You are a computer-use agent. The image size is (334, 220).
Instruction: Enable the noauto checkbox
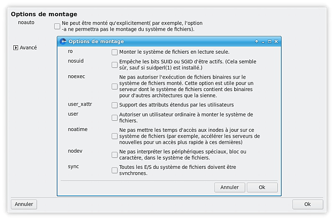pos(57,26)
